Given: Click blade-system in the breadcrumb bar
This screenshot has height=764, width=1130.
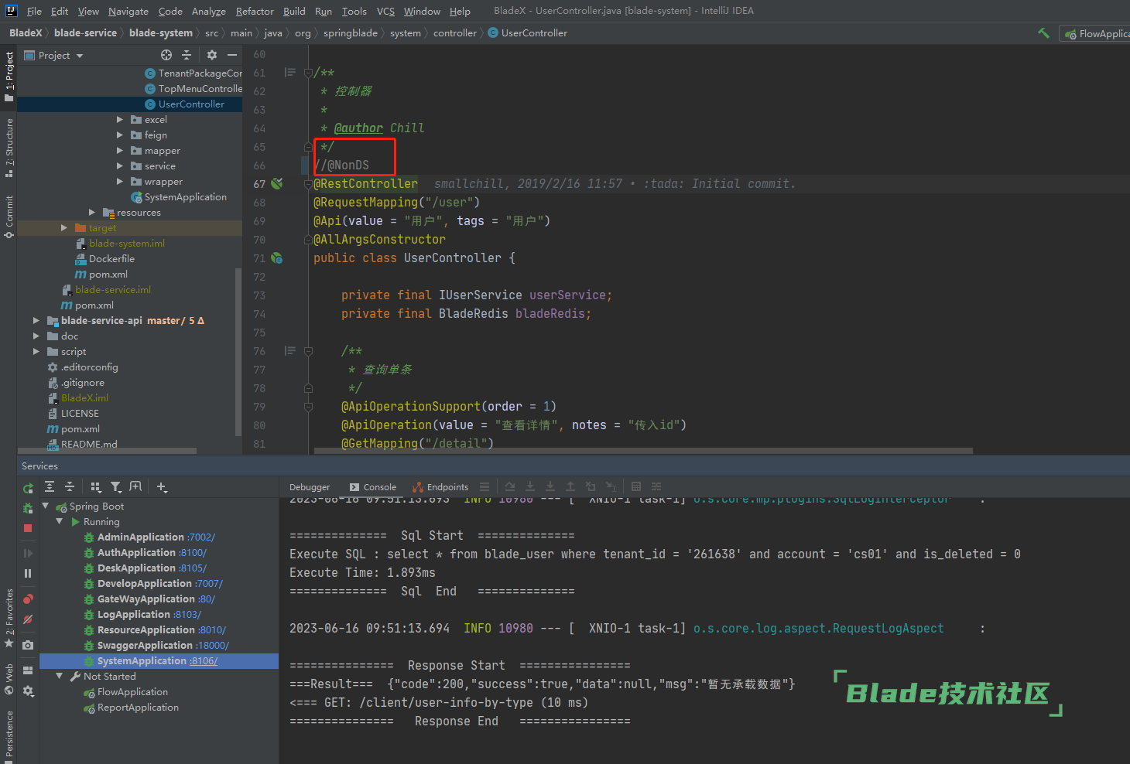Looking at the screenshot, I should click(161, 32).
